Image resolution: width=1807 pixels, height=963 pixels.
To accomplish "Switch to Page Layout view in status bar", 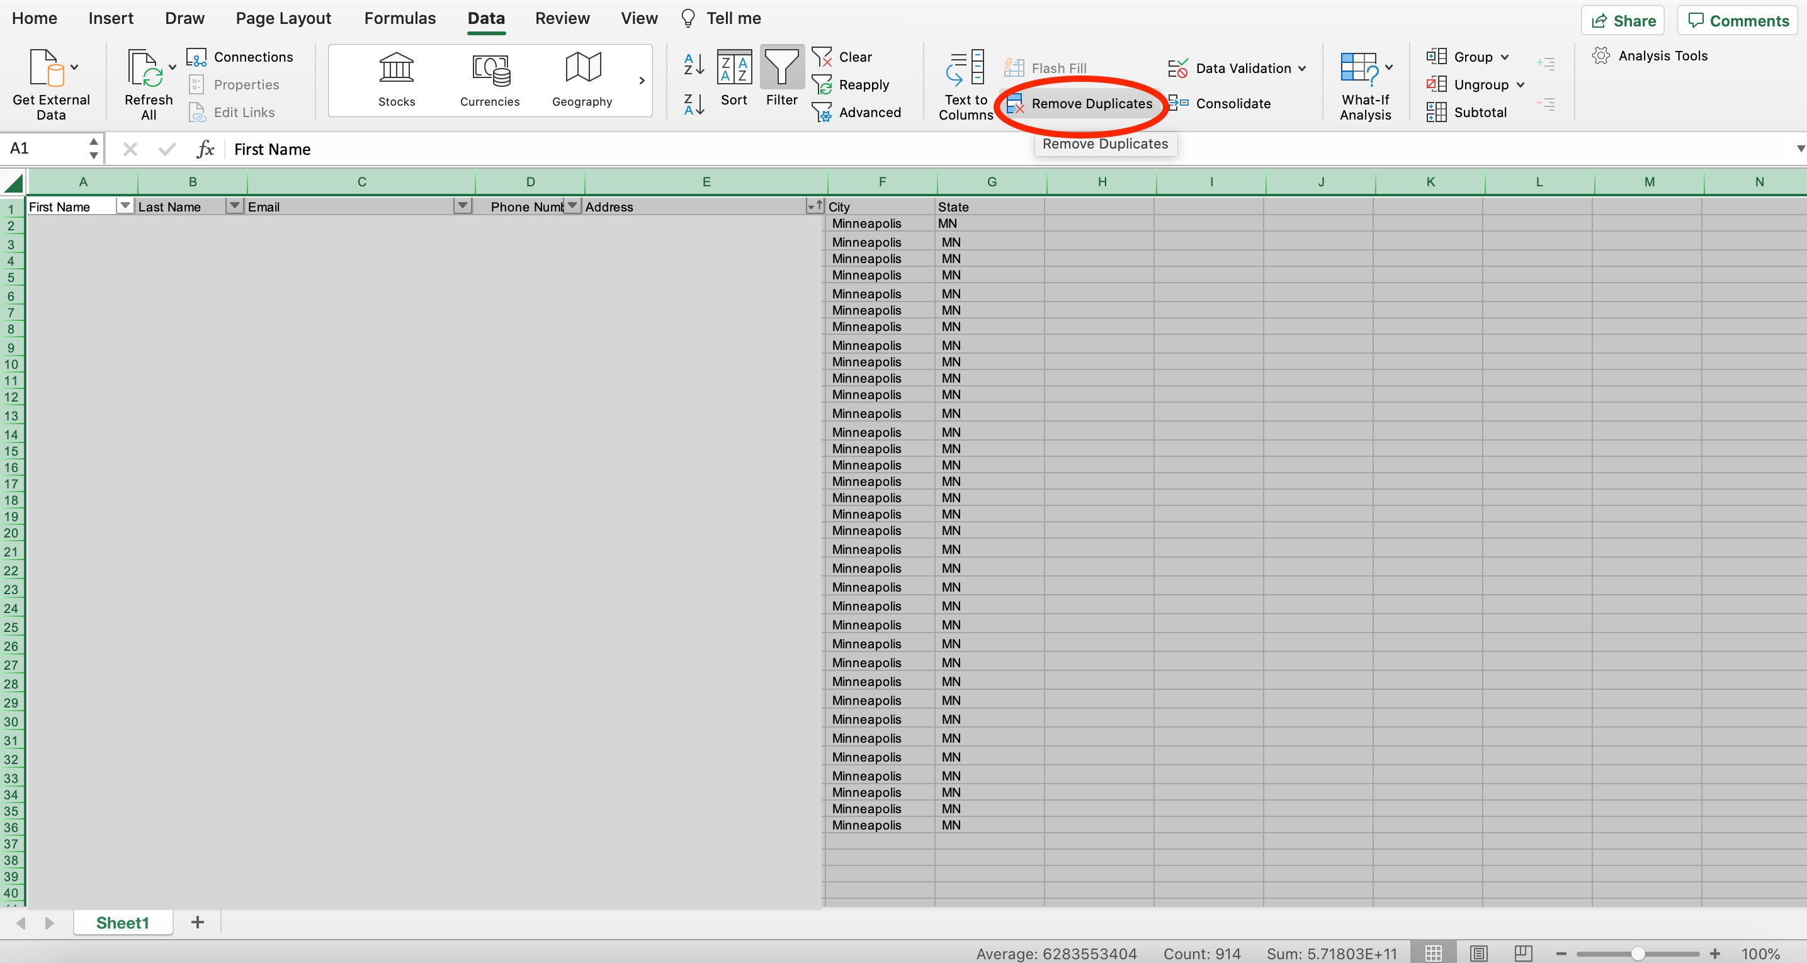I will click(x=1479, y=953).
